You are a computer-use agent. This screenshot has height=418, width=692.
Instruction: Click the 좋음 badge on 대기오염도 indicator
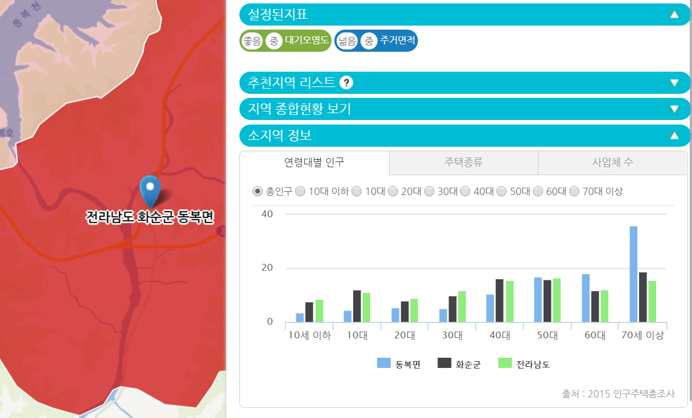pos(252,41)
